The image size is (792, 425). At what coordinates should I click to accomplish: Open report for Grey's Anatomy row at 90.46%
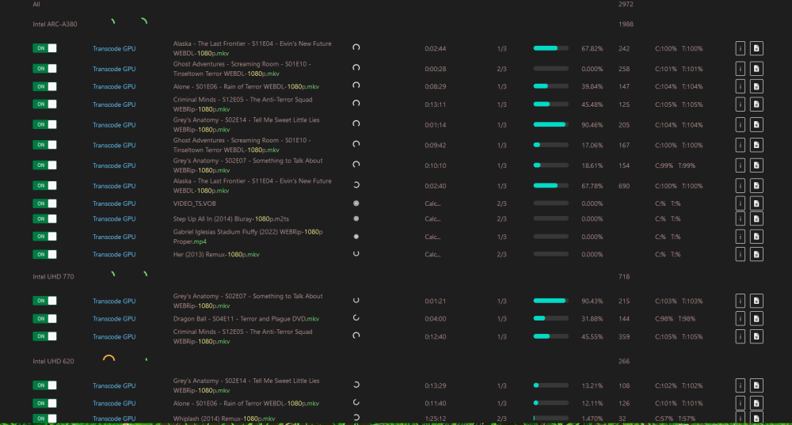[756, 125]
